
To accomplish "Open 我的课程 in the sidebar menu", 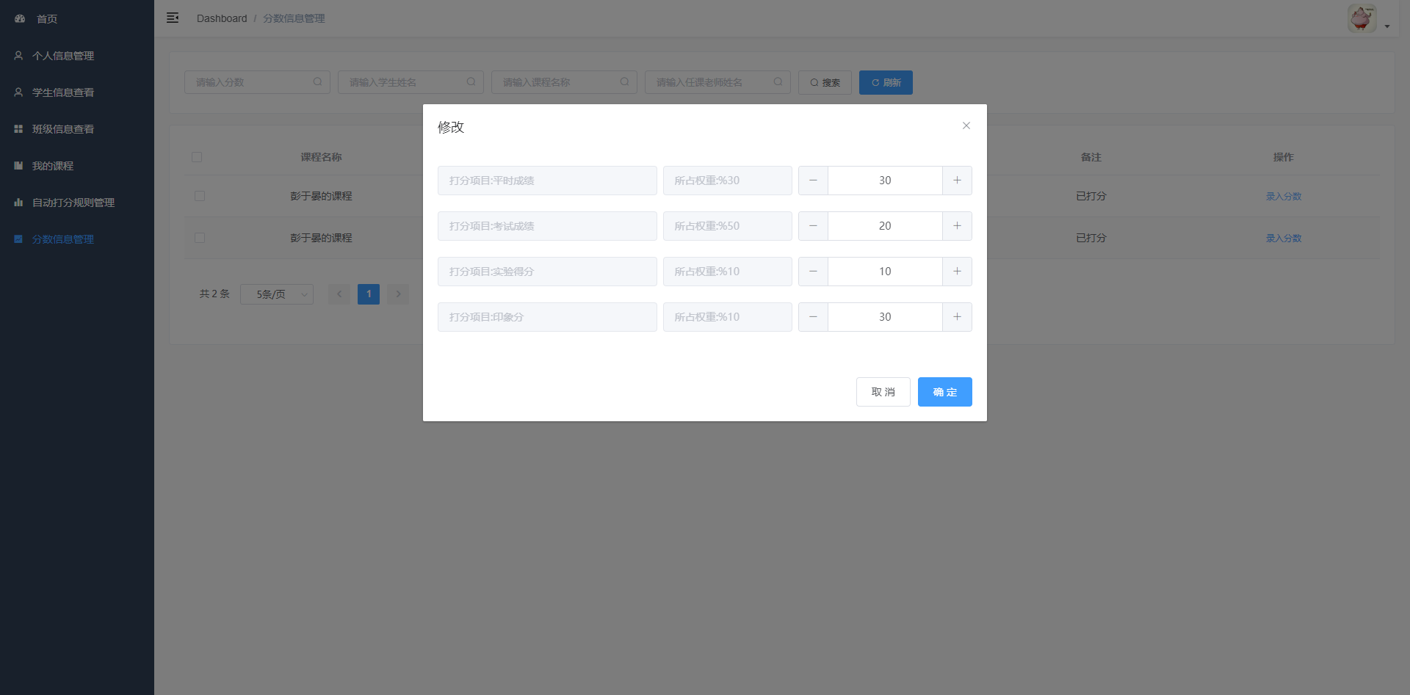I will point(53,166).
